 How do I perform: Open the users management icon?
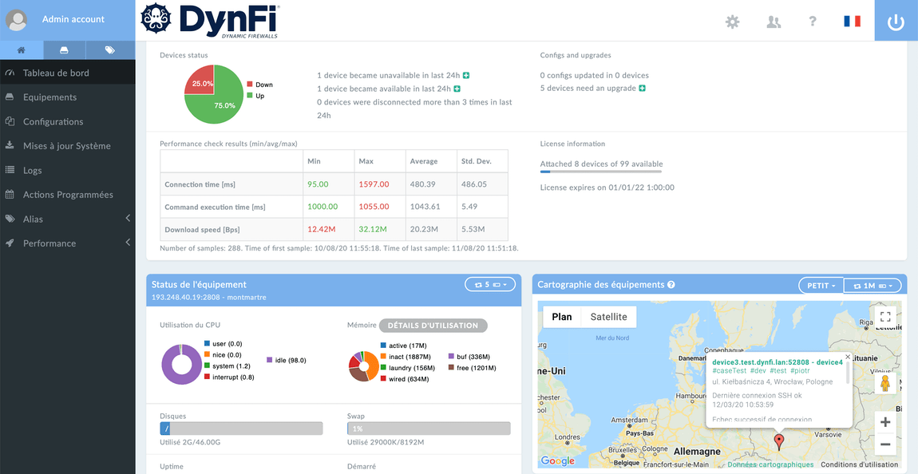[774, 22]
